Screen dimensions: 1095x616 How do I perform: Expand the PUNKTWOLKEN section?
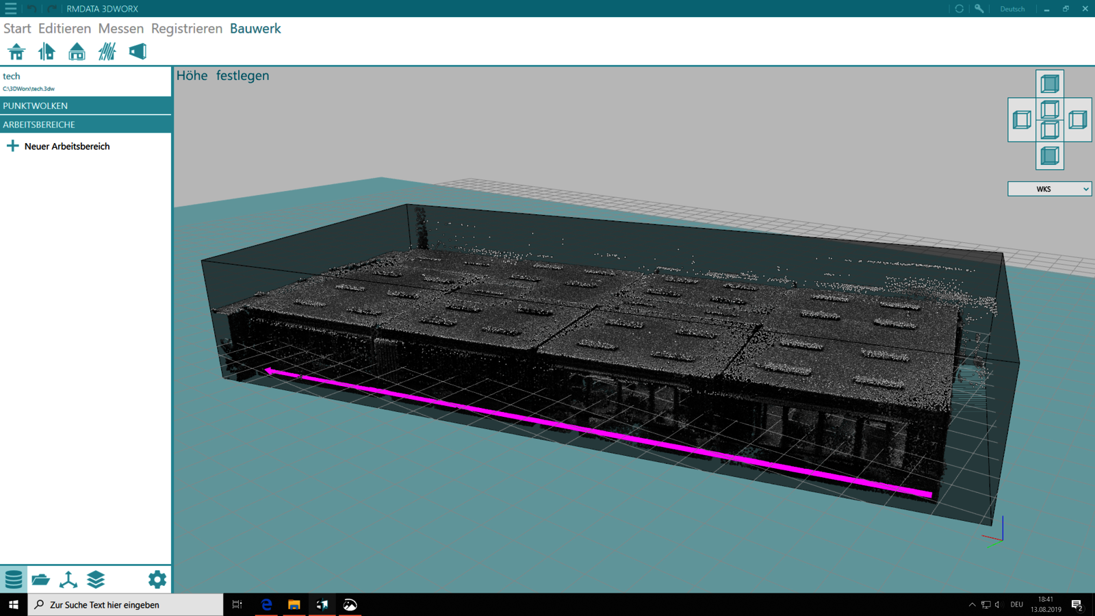[x=86, y=105]
